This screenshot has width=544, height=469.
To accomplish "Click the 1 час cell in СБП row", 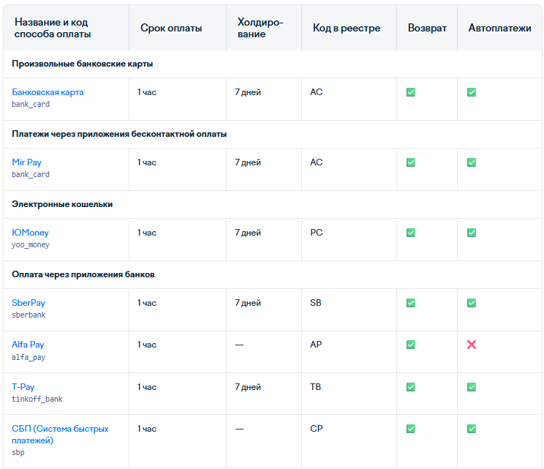I will (147, 429).
